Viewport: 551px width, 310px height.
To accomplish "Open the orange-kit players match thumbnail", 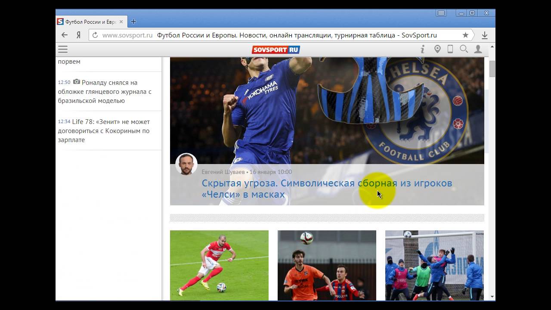I will pos(327,265).
